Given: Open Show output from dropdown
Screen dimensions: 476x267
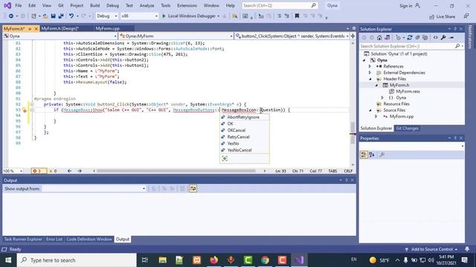Looking at the screenshot, I should click(x=94, y=188).
